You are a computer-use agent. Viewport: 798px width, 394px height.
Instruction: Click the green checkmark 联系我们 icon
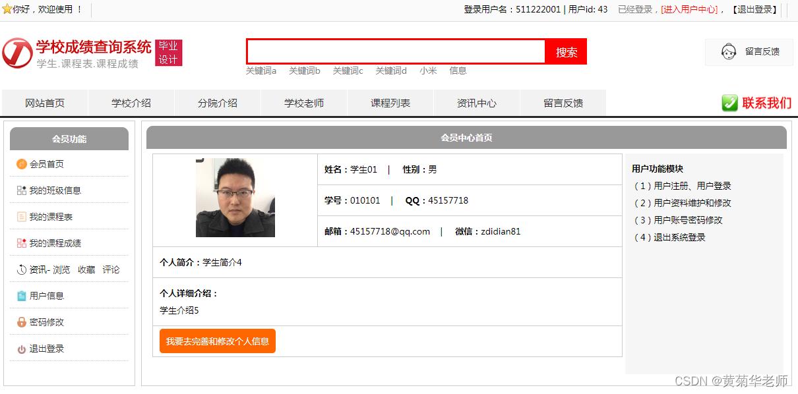click(x=729, y=103)
